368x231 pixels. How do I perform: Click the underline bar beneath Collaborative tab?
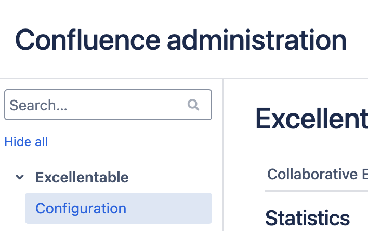pos(317,191)
